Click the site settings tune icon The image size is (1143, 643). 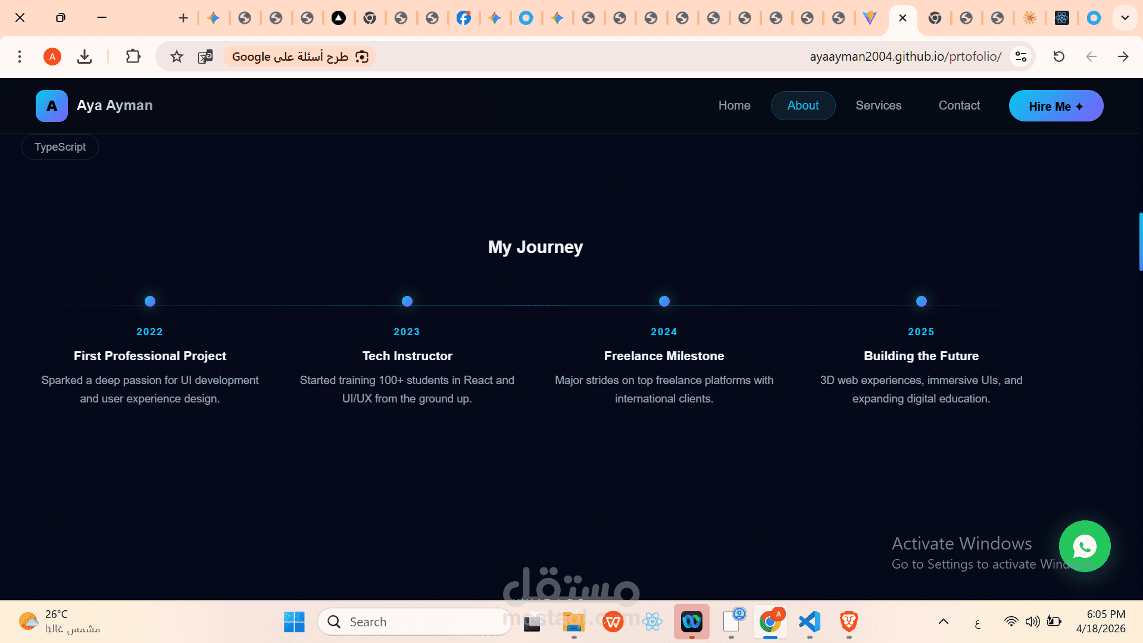tap(1021, 57)
